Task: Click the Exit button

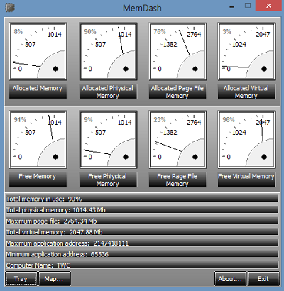Action: (x=263, y=279)
